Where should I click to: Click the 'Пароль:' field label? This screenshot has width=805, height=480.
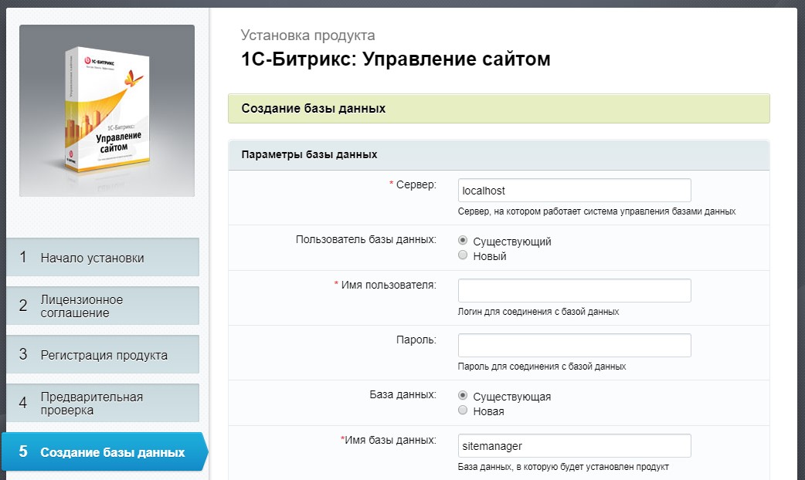(x=416, y=340)
